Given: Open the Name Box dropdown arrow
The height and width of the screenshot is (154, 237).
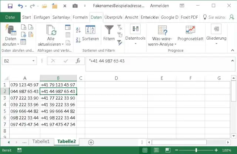Looking at the screenshot, I should pyautogui.click(x=33, y=61).
